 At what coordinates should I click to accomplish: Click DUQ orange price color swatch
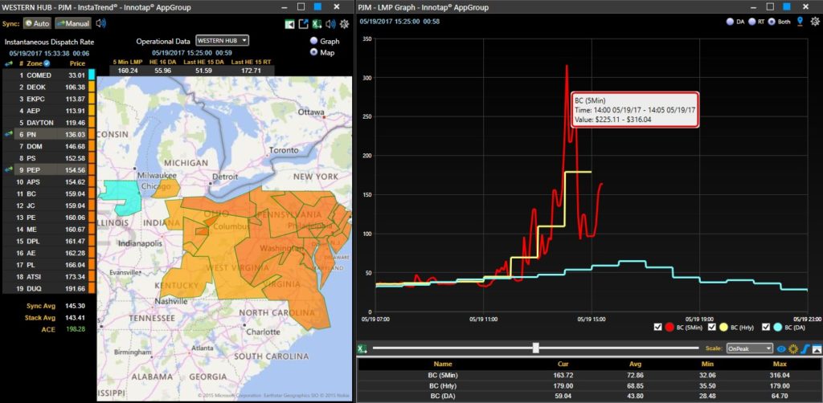92,289
